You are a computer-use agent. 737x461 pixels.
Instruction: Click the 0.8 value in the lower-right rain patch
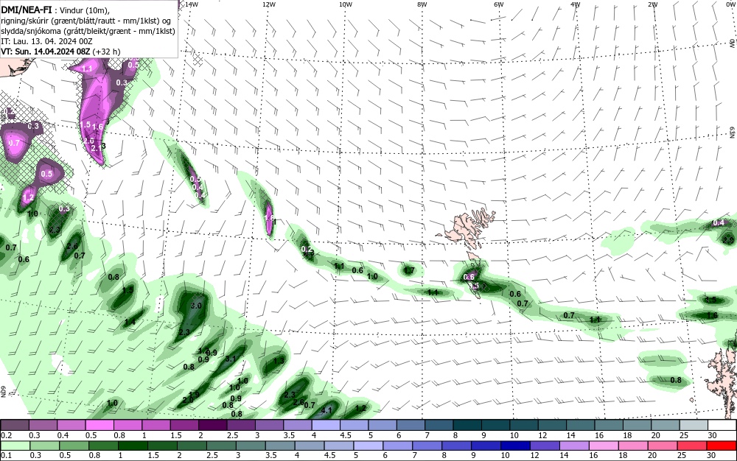676,380
